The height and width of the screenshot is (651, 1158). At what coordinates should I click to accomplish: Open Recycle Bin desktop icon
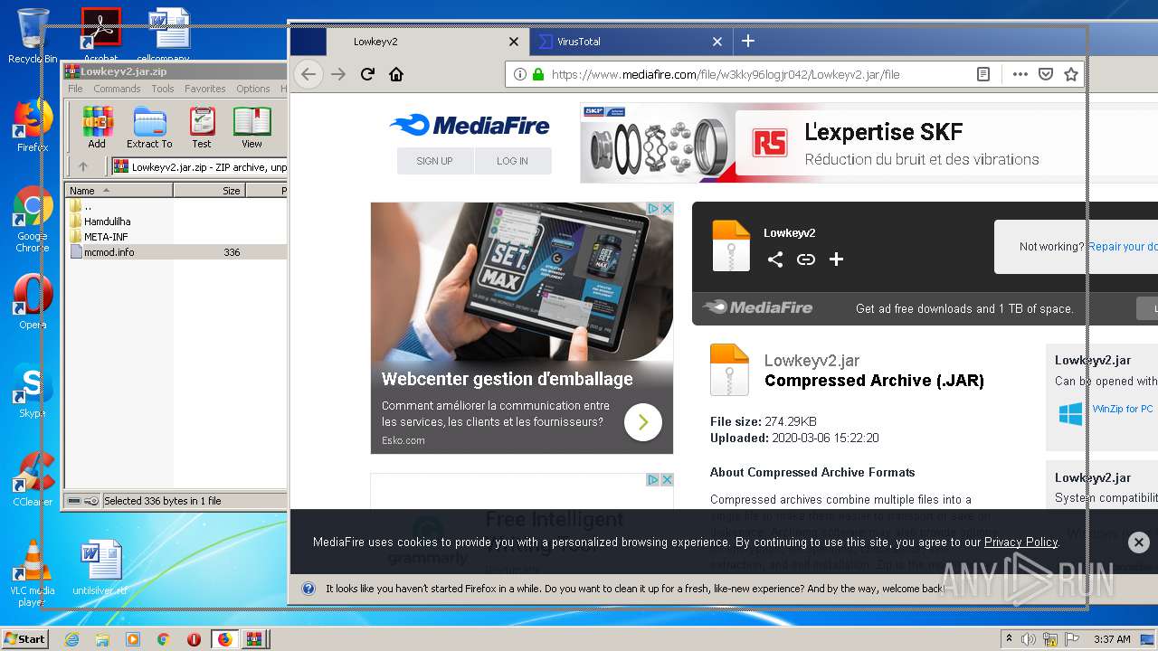[x=33, y=36]
